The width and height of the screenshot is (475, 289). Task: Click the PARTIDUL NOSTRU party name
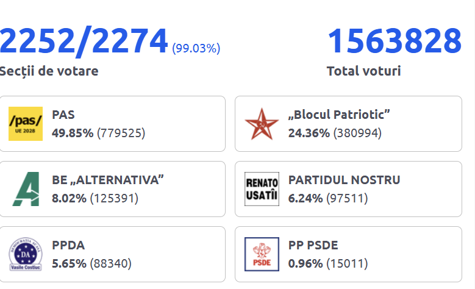(x=344, y=180)
